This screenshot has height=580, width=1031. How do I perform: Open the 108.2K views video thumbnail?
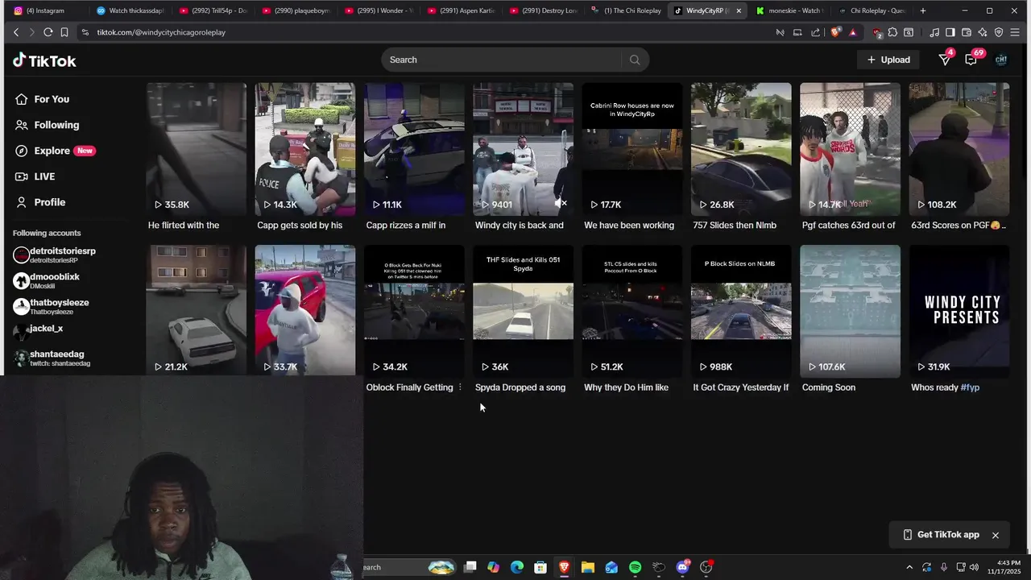[x=959, y=149]
